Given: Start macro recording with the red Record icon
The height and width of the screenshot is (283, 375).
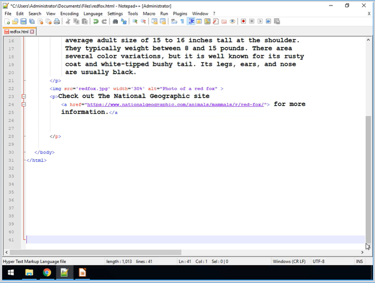Looking at the screenshot, I should (244, 21).
